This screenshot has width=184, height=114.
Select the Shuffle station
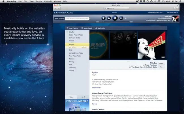[71, 32]
